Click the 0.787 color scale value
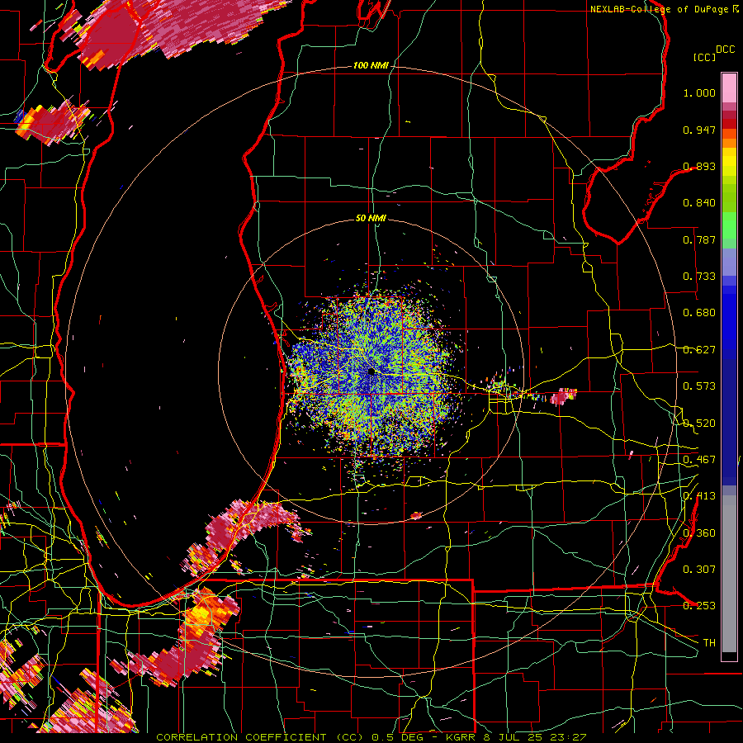The width and height of the screenshot is (743, 743). [x=699, y=239]
